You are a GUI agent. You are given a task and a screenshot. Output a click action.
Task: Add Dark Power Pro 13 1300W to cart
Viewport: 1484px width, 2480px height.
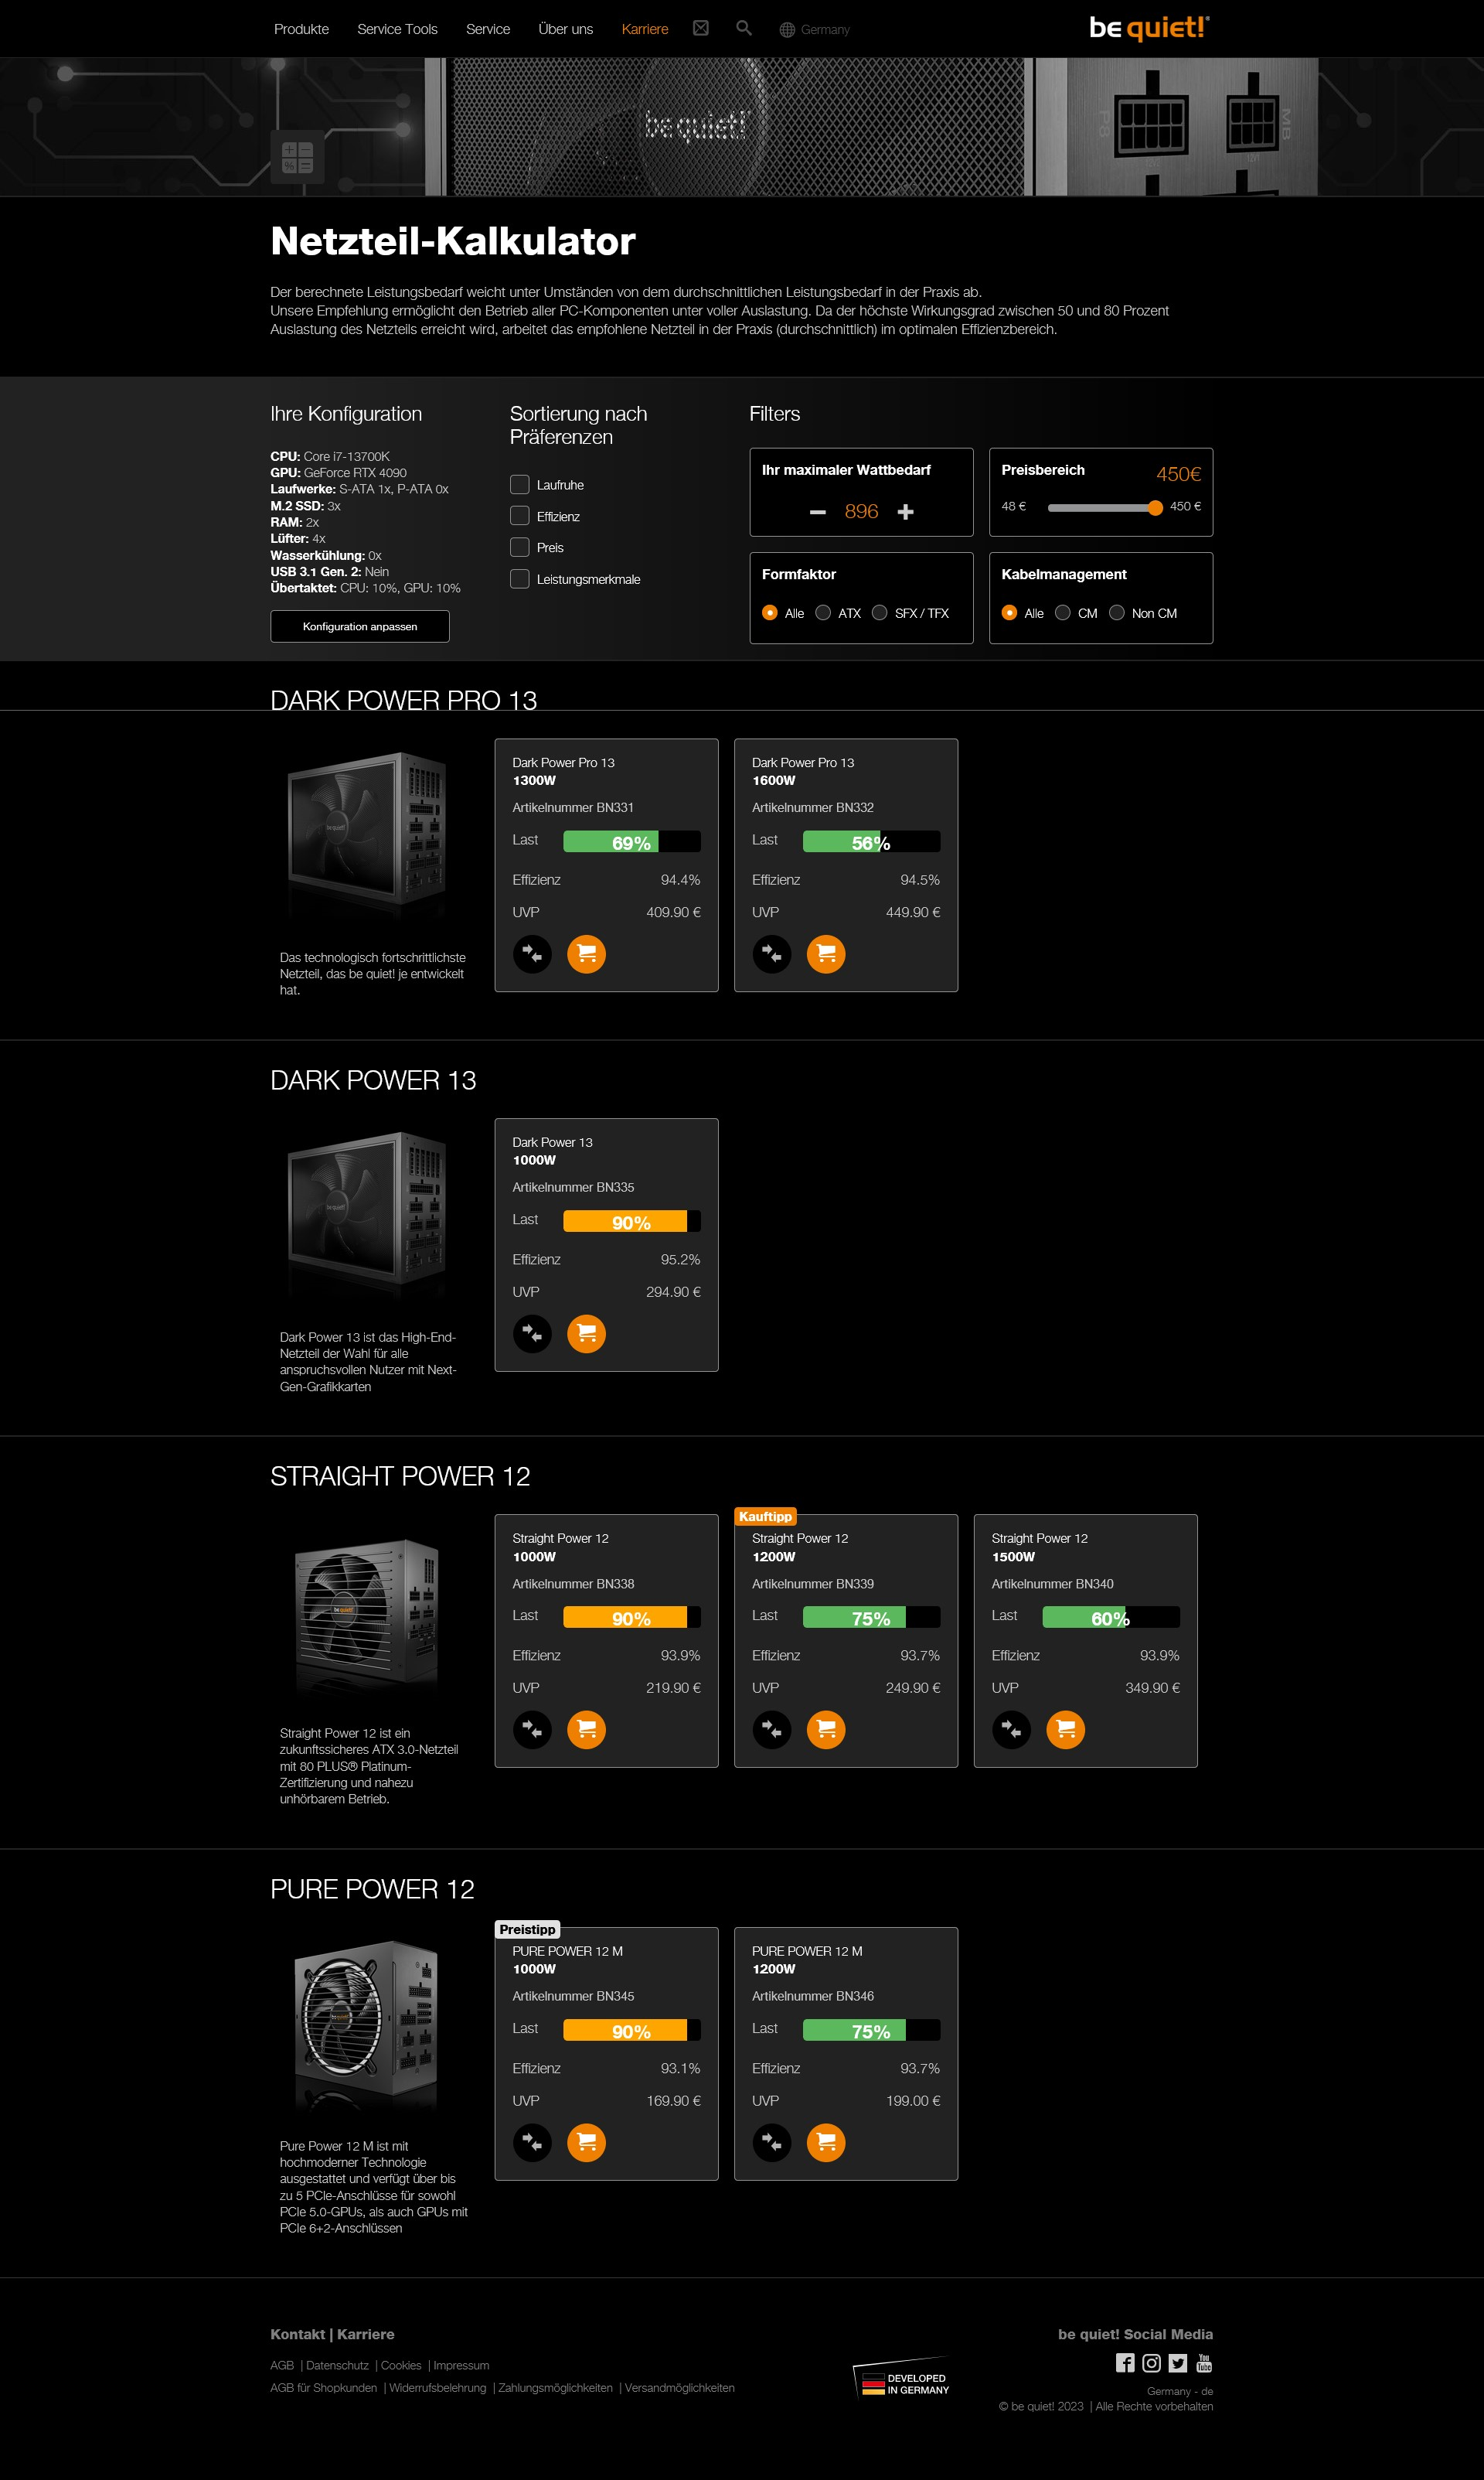coord(586,953)
